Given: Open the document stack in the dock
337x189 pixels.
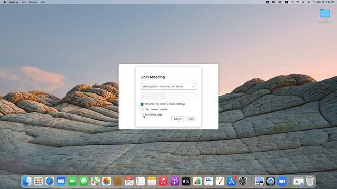Looking at the screenshot, I should point(299,182).
